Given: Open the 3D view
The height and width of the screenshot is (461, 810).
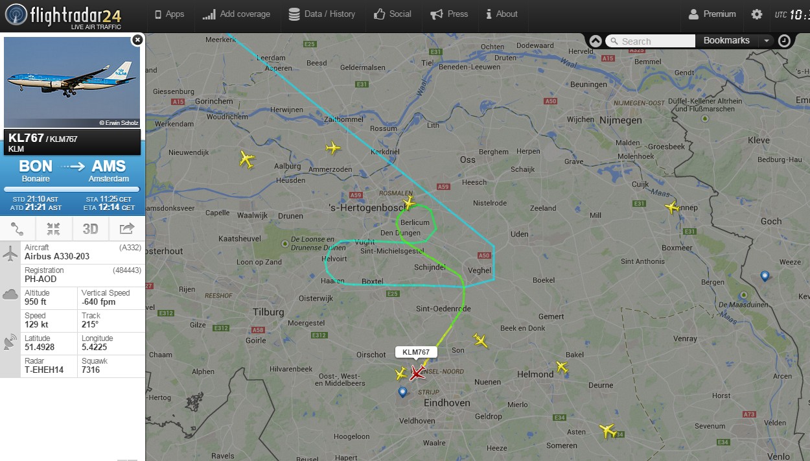Looking at the screenshot, I should click(90, 228).
